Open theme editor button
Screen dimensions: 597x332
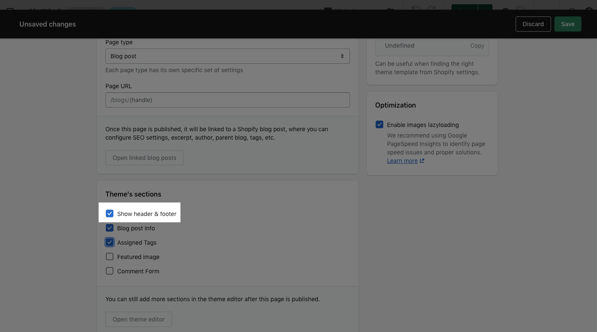coord(138,319)
